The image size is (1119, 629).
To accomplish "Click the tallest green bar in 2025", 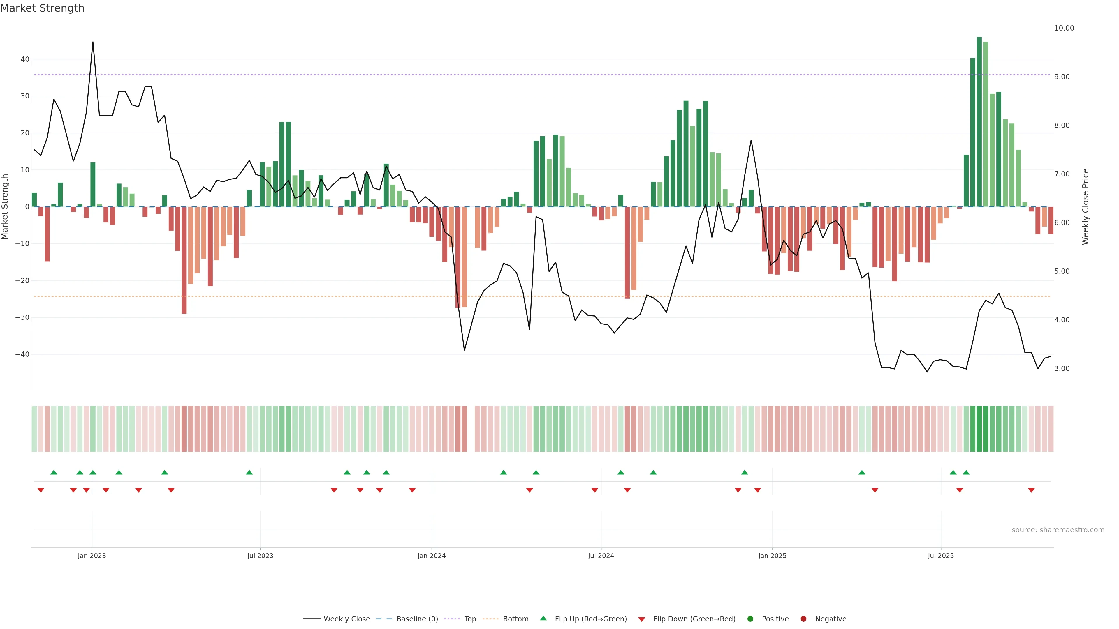I will pos(979,121).
